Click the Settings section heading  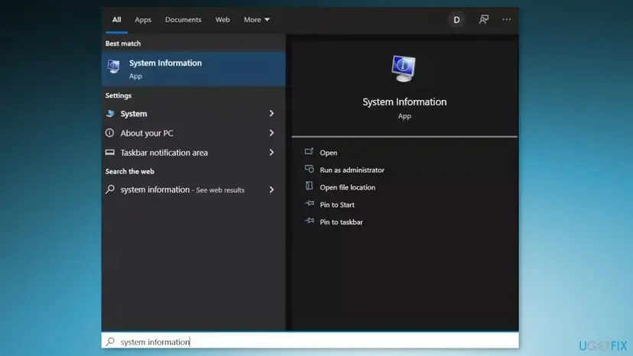[118, 95]
